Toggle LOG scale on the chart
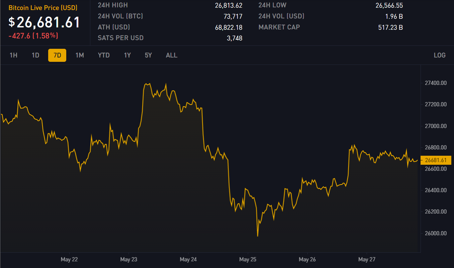 tap(439, 55)
